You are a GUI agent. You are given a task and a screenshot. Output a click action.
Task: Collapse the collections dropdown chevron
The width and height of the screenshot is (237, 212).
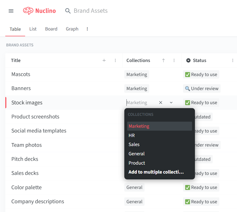(171, 103)
